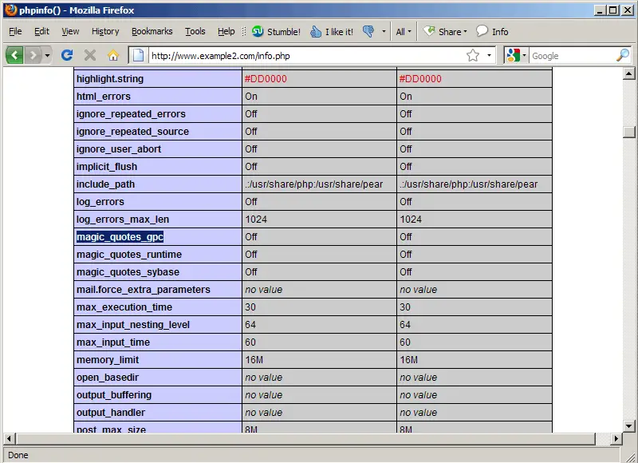Click the horizontal scrollbar left arrow

10,438
